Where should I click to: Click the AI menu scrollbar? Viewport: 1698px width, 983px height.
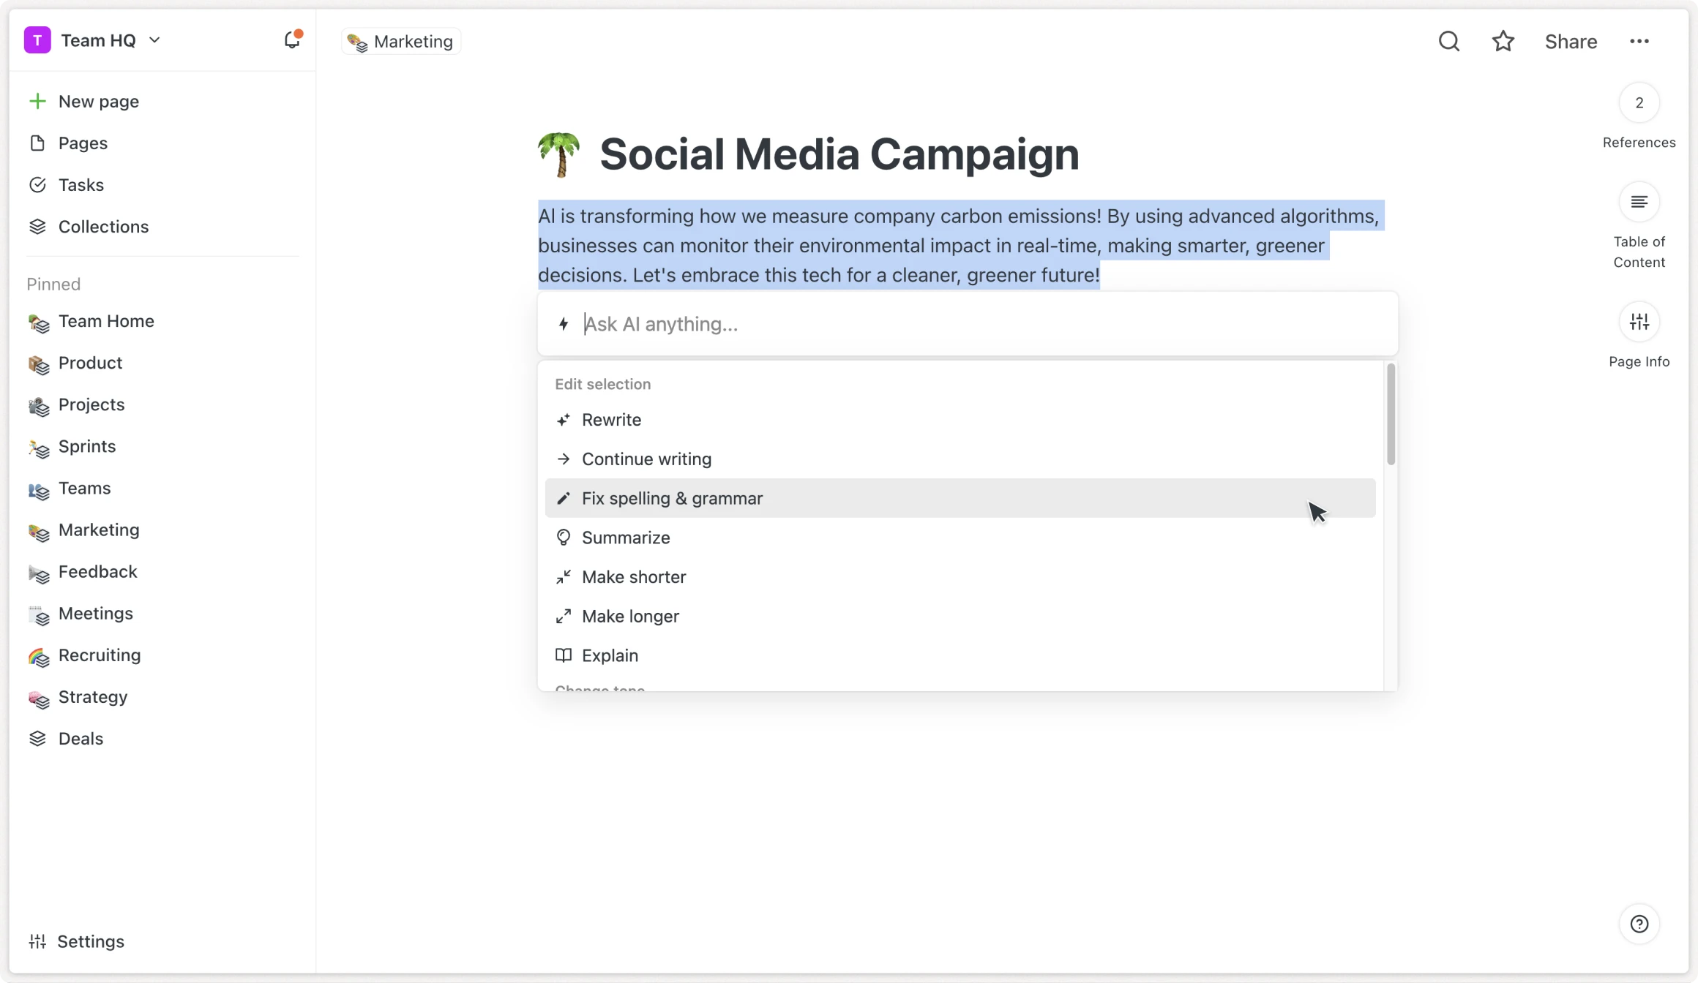pos(1391,414)
